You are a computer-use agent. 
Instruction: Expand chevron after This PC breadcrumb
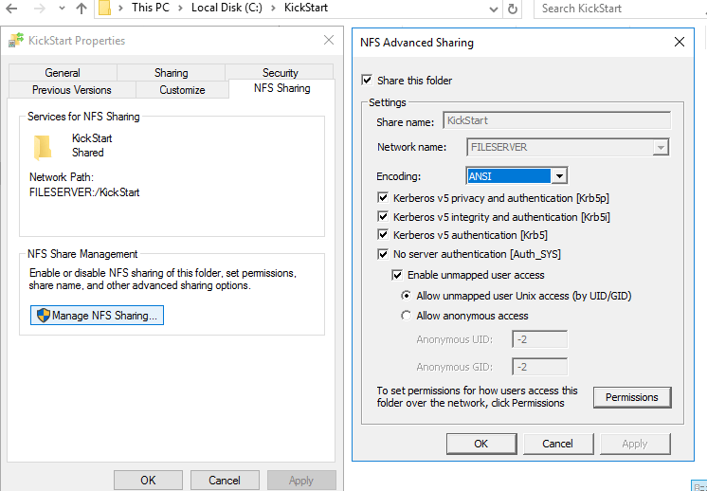tap(180, 9)
